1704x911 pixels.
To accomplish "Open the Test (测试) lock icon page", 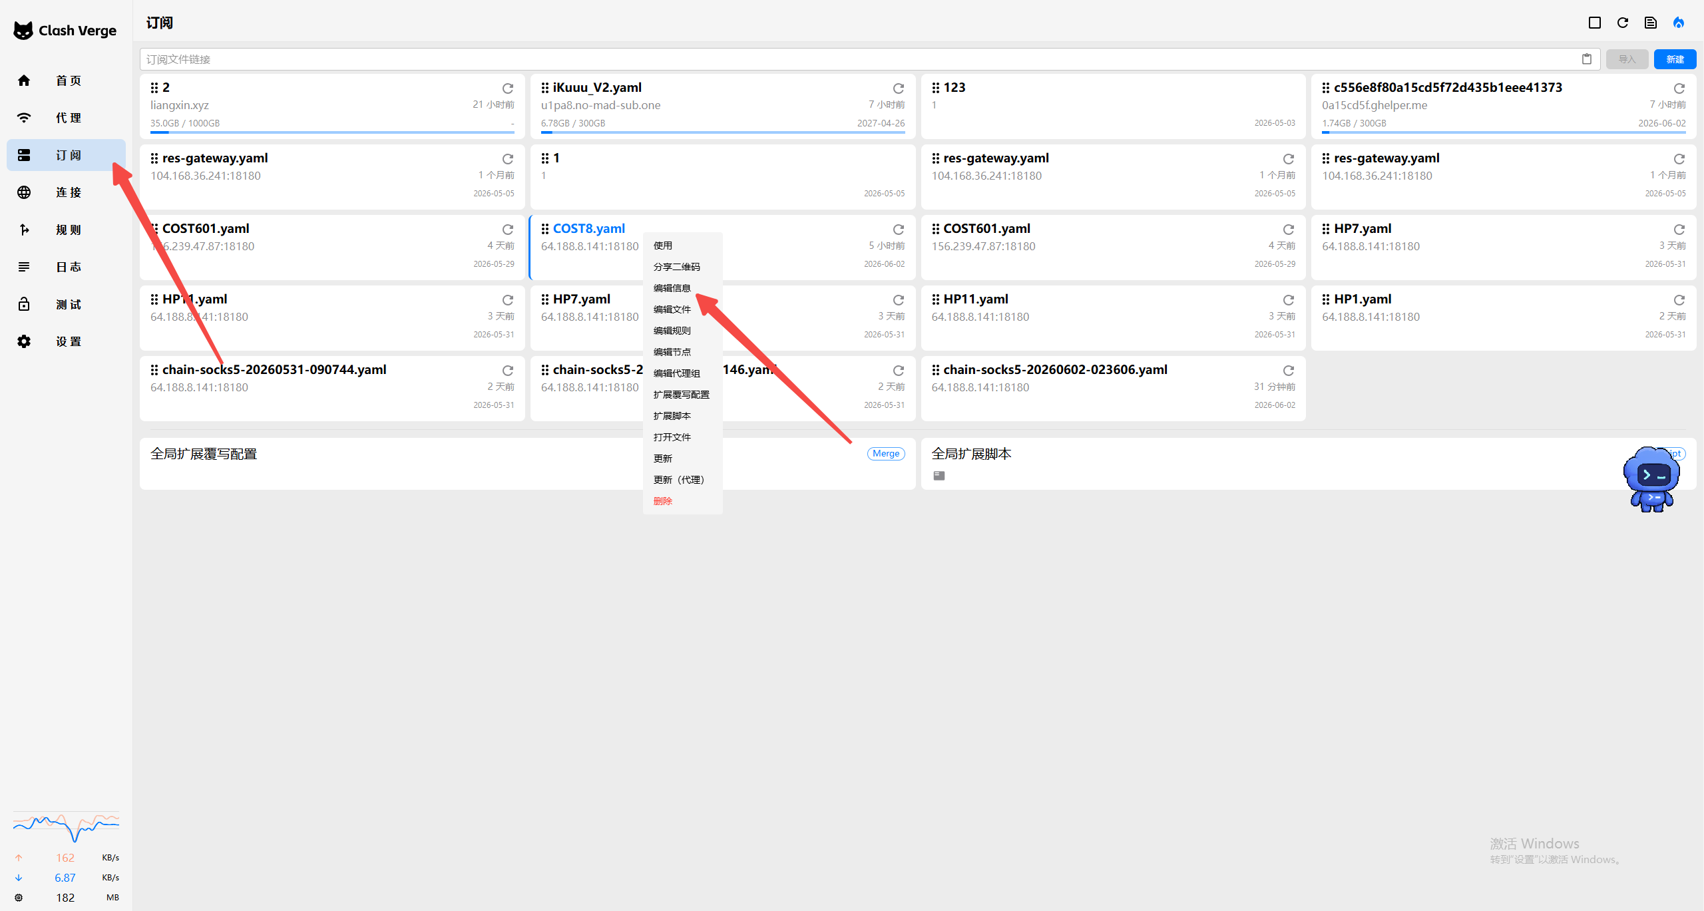I will tap(24, 304).
